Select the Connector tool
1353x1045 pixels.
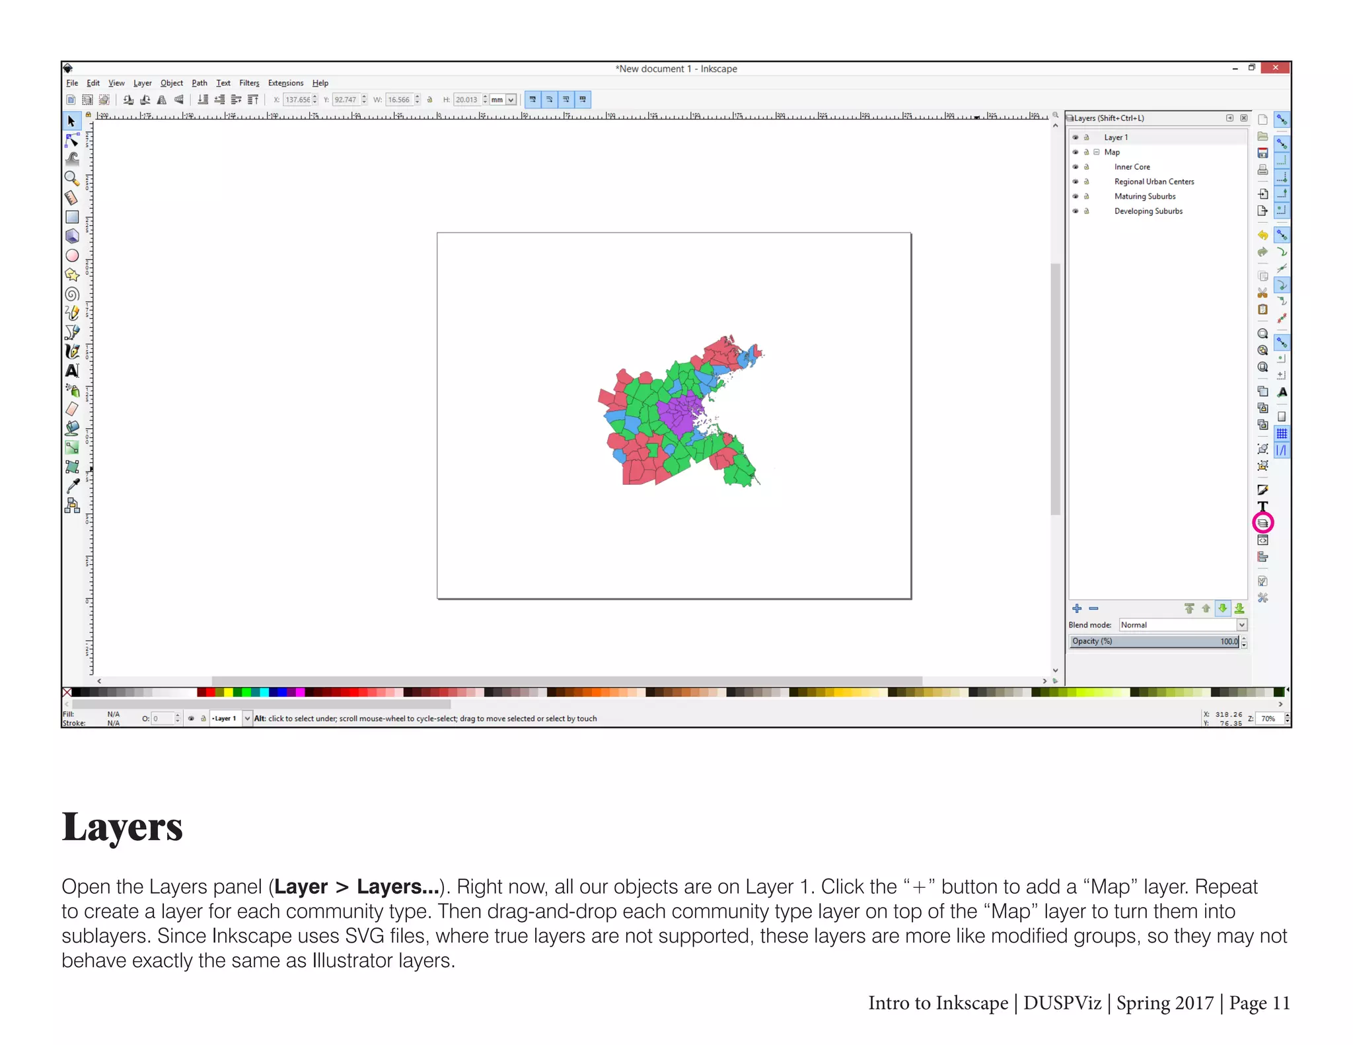pos(71,505)
